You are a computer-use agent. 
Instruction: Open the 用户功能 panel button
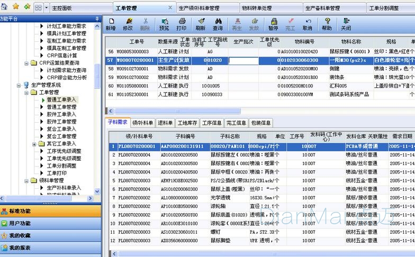pos(20,223)
